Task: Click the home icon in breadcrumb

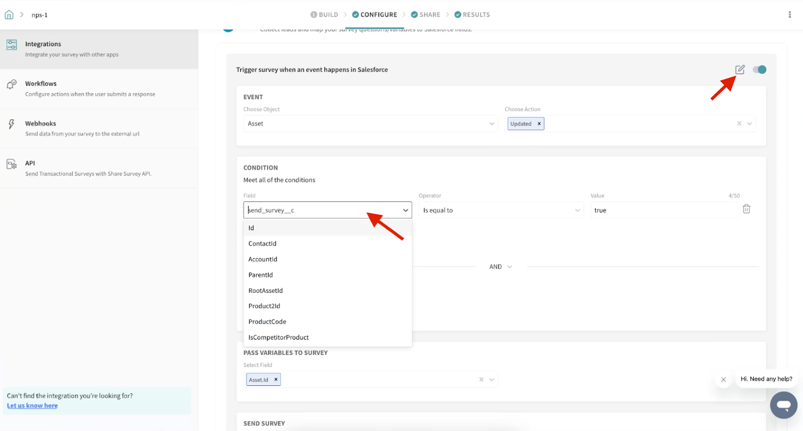Action: [9, 15]
